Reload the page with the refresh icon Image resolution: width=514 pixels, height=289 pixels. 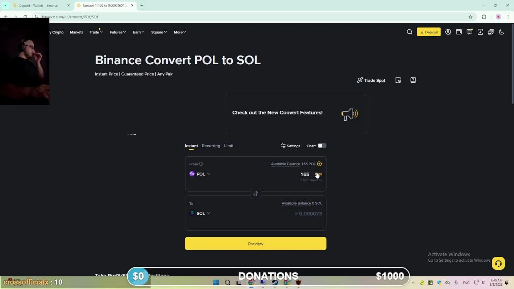click(25, 17)
